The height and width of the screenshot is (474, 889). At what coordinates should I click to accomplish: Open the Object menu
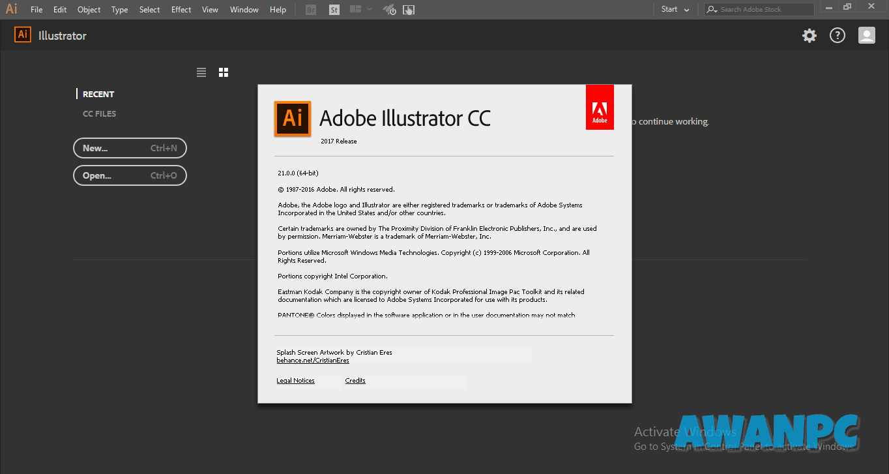89,10
